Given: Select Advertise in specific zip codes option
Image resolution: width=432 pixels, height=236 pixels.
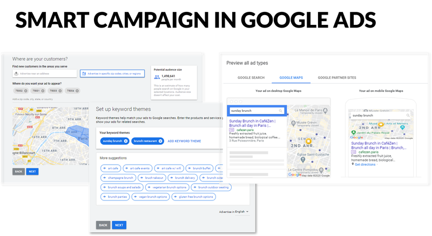Looking at the screenshot, I should pyautogui.click(x=112, y=73).
